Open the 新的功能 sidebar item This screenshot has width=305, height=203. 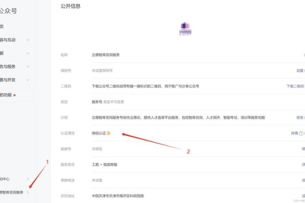coord(6,95)
